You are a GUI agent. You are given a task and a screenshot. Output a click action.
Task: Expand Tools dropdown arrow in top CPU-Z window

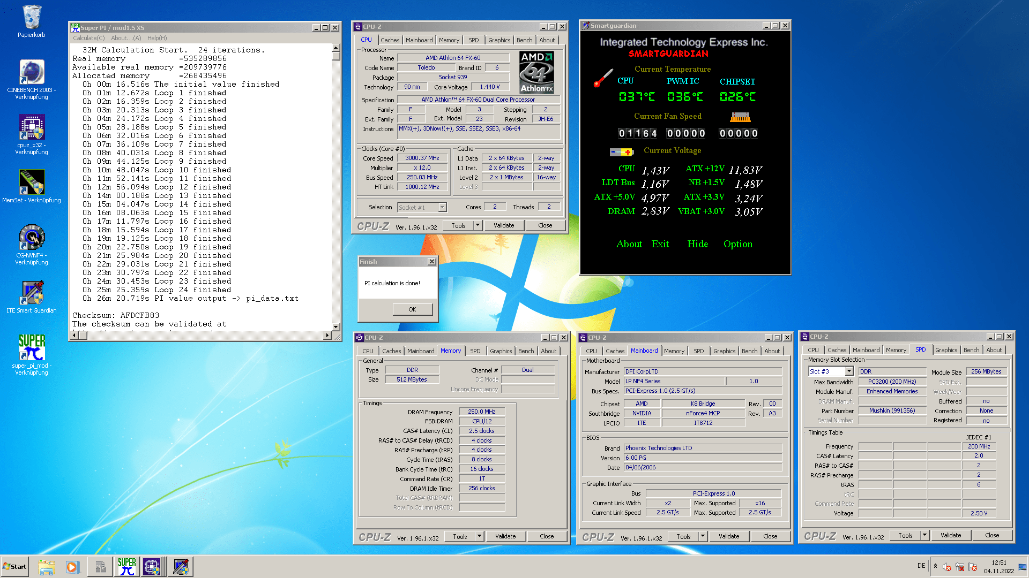[x=478, y=225]
